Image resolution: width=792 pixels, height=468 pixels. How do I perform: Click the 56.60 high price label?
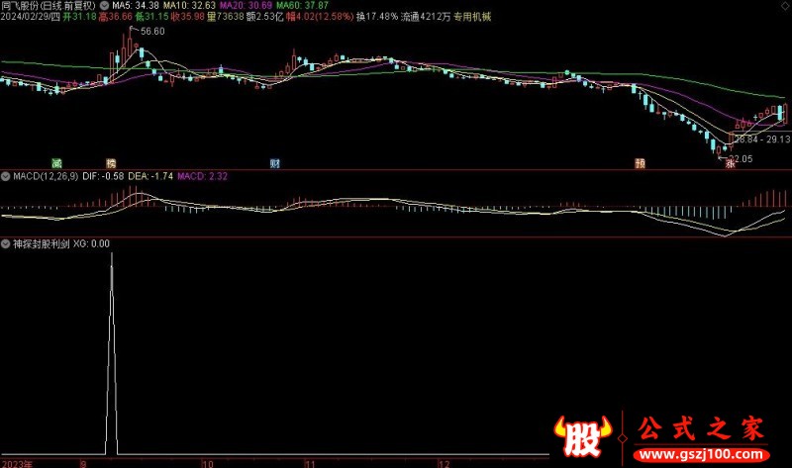152,32
